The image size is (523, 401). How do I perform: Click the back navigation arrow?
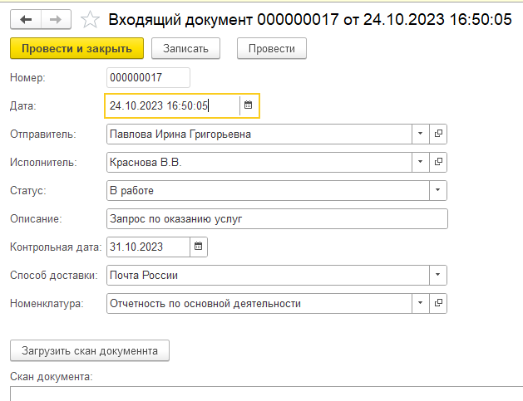coord(25,19)
